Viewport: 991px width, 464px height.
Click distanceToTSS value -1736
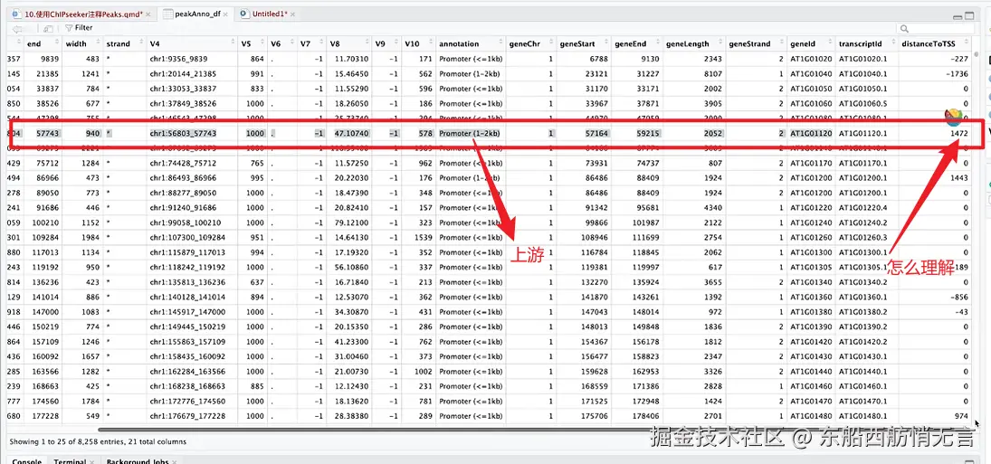[957, 73]
